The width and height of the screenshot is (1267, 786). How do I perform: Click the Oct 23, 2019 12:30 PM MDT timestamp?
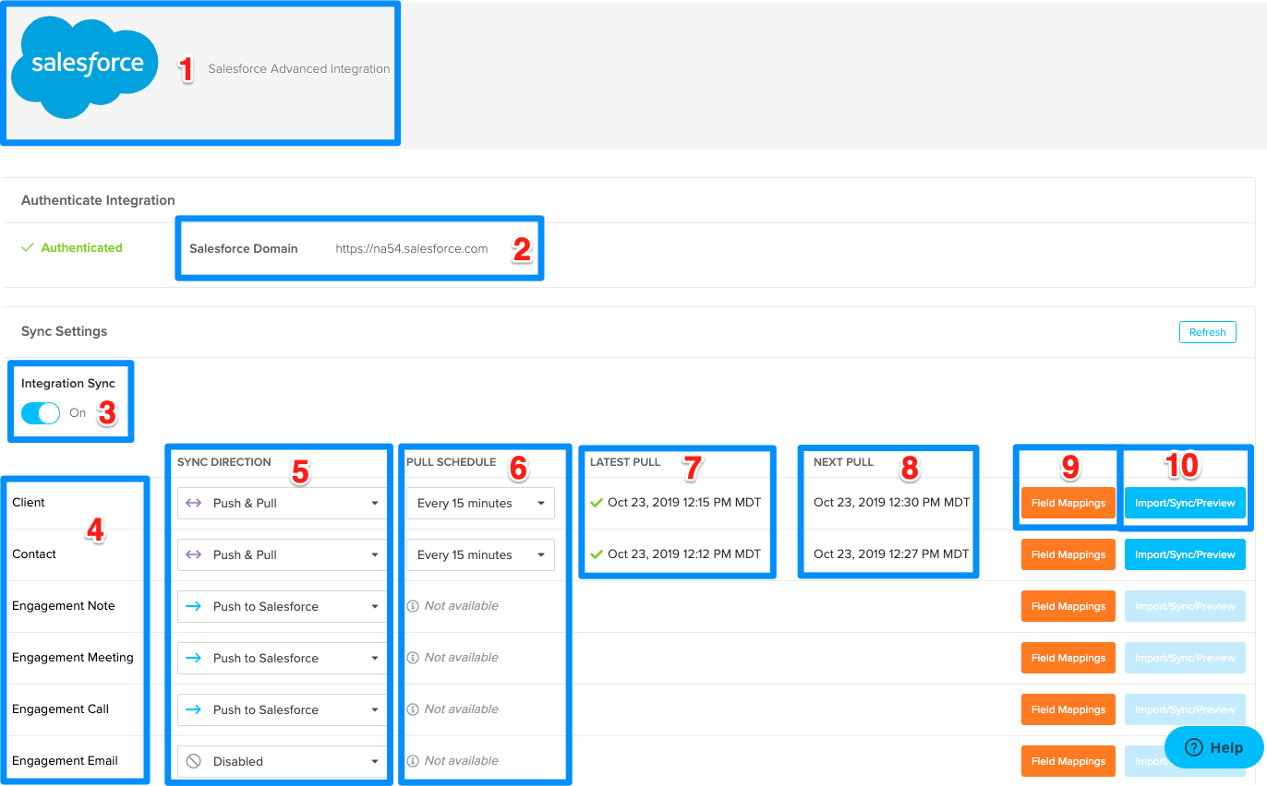click(x=892, y=503)
